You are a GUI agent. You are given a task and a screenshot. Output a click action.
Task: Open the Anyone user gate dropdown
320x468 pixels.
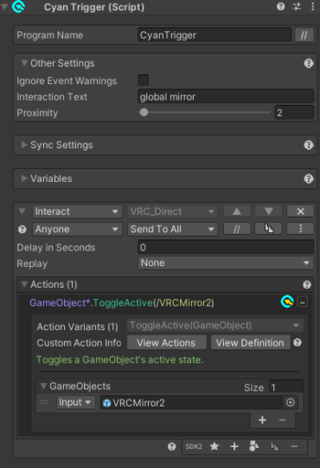tap(77, 229)
